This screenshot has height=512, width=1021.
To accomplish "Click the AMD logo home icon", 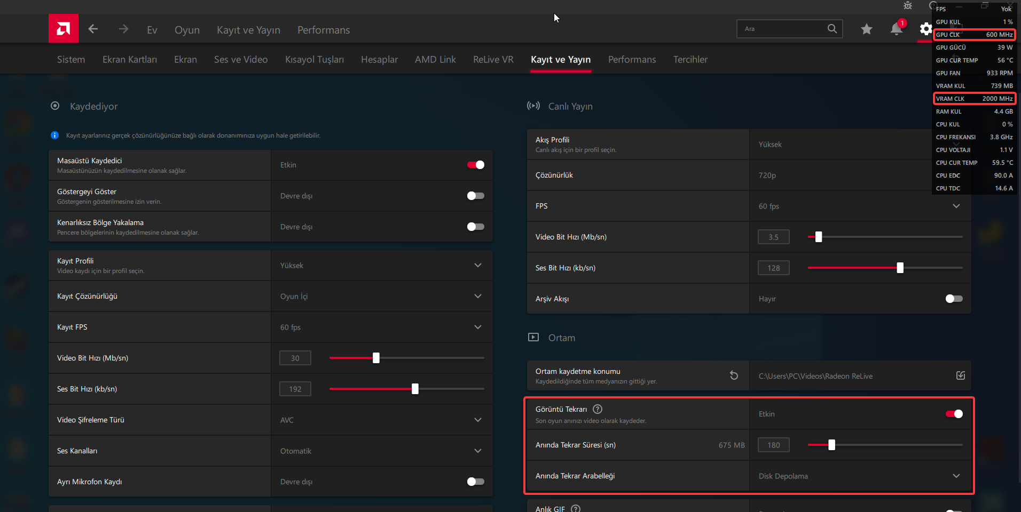I will coord(64,29).
